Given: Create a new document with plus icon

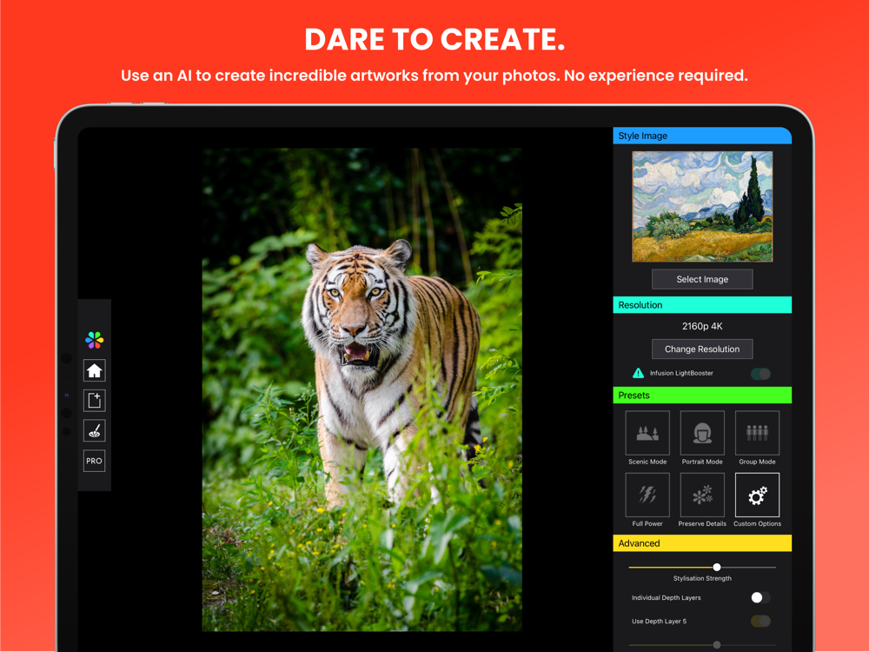Looking at the screenshot, I should click(94, 400).
